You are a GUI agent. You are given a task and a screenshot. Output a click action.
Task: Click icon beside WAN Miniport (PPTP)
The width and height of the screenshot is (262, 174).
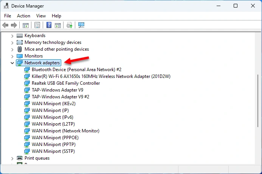27,144
